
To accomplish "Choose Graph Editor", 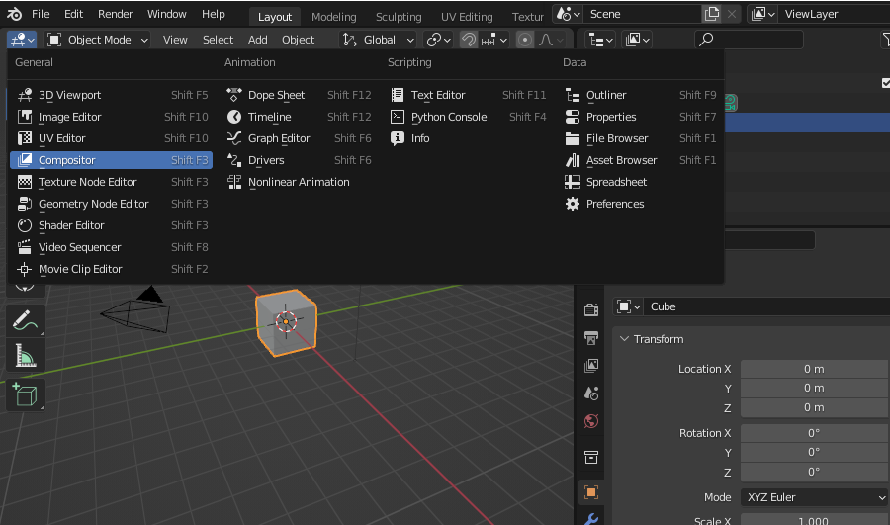I will pos(299,138).
